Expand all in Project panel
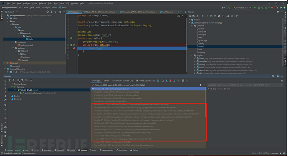Viewport: 288px width, 156px height. tap(51, 12)
